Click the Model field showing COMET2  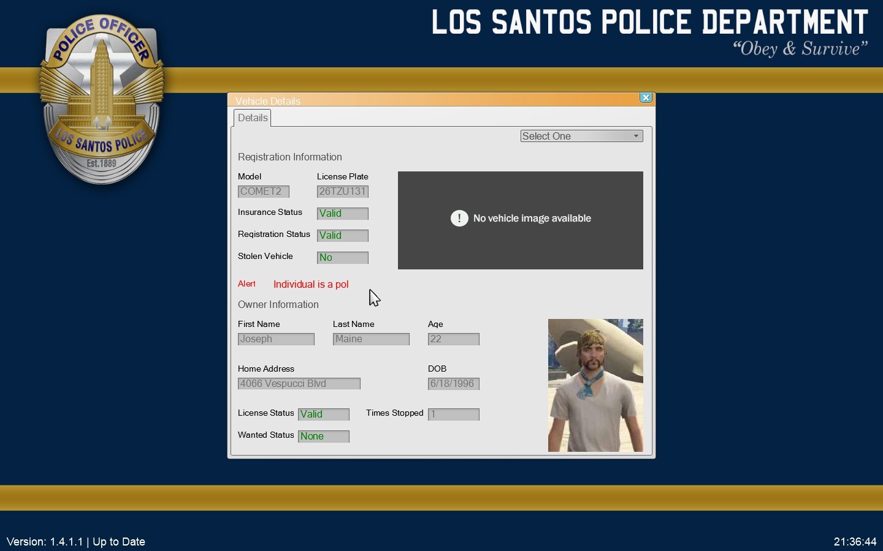(264, 192)
